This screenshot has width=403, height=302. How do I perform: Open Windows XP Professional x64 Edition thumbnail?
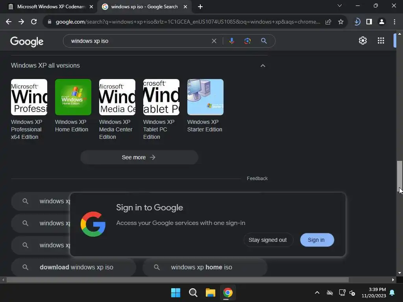point(29,97)
